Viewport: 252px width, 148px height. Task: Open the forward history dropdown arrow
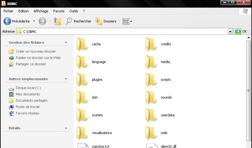pos(50,21)
